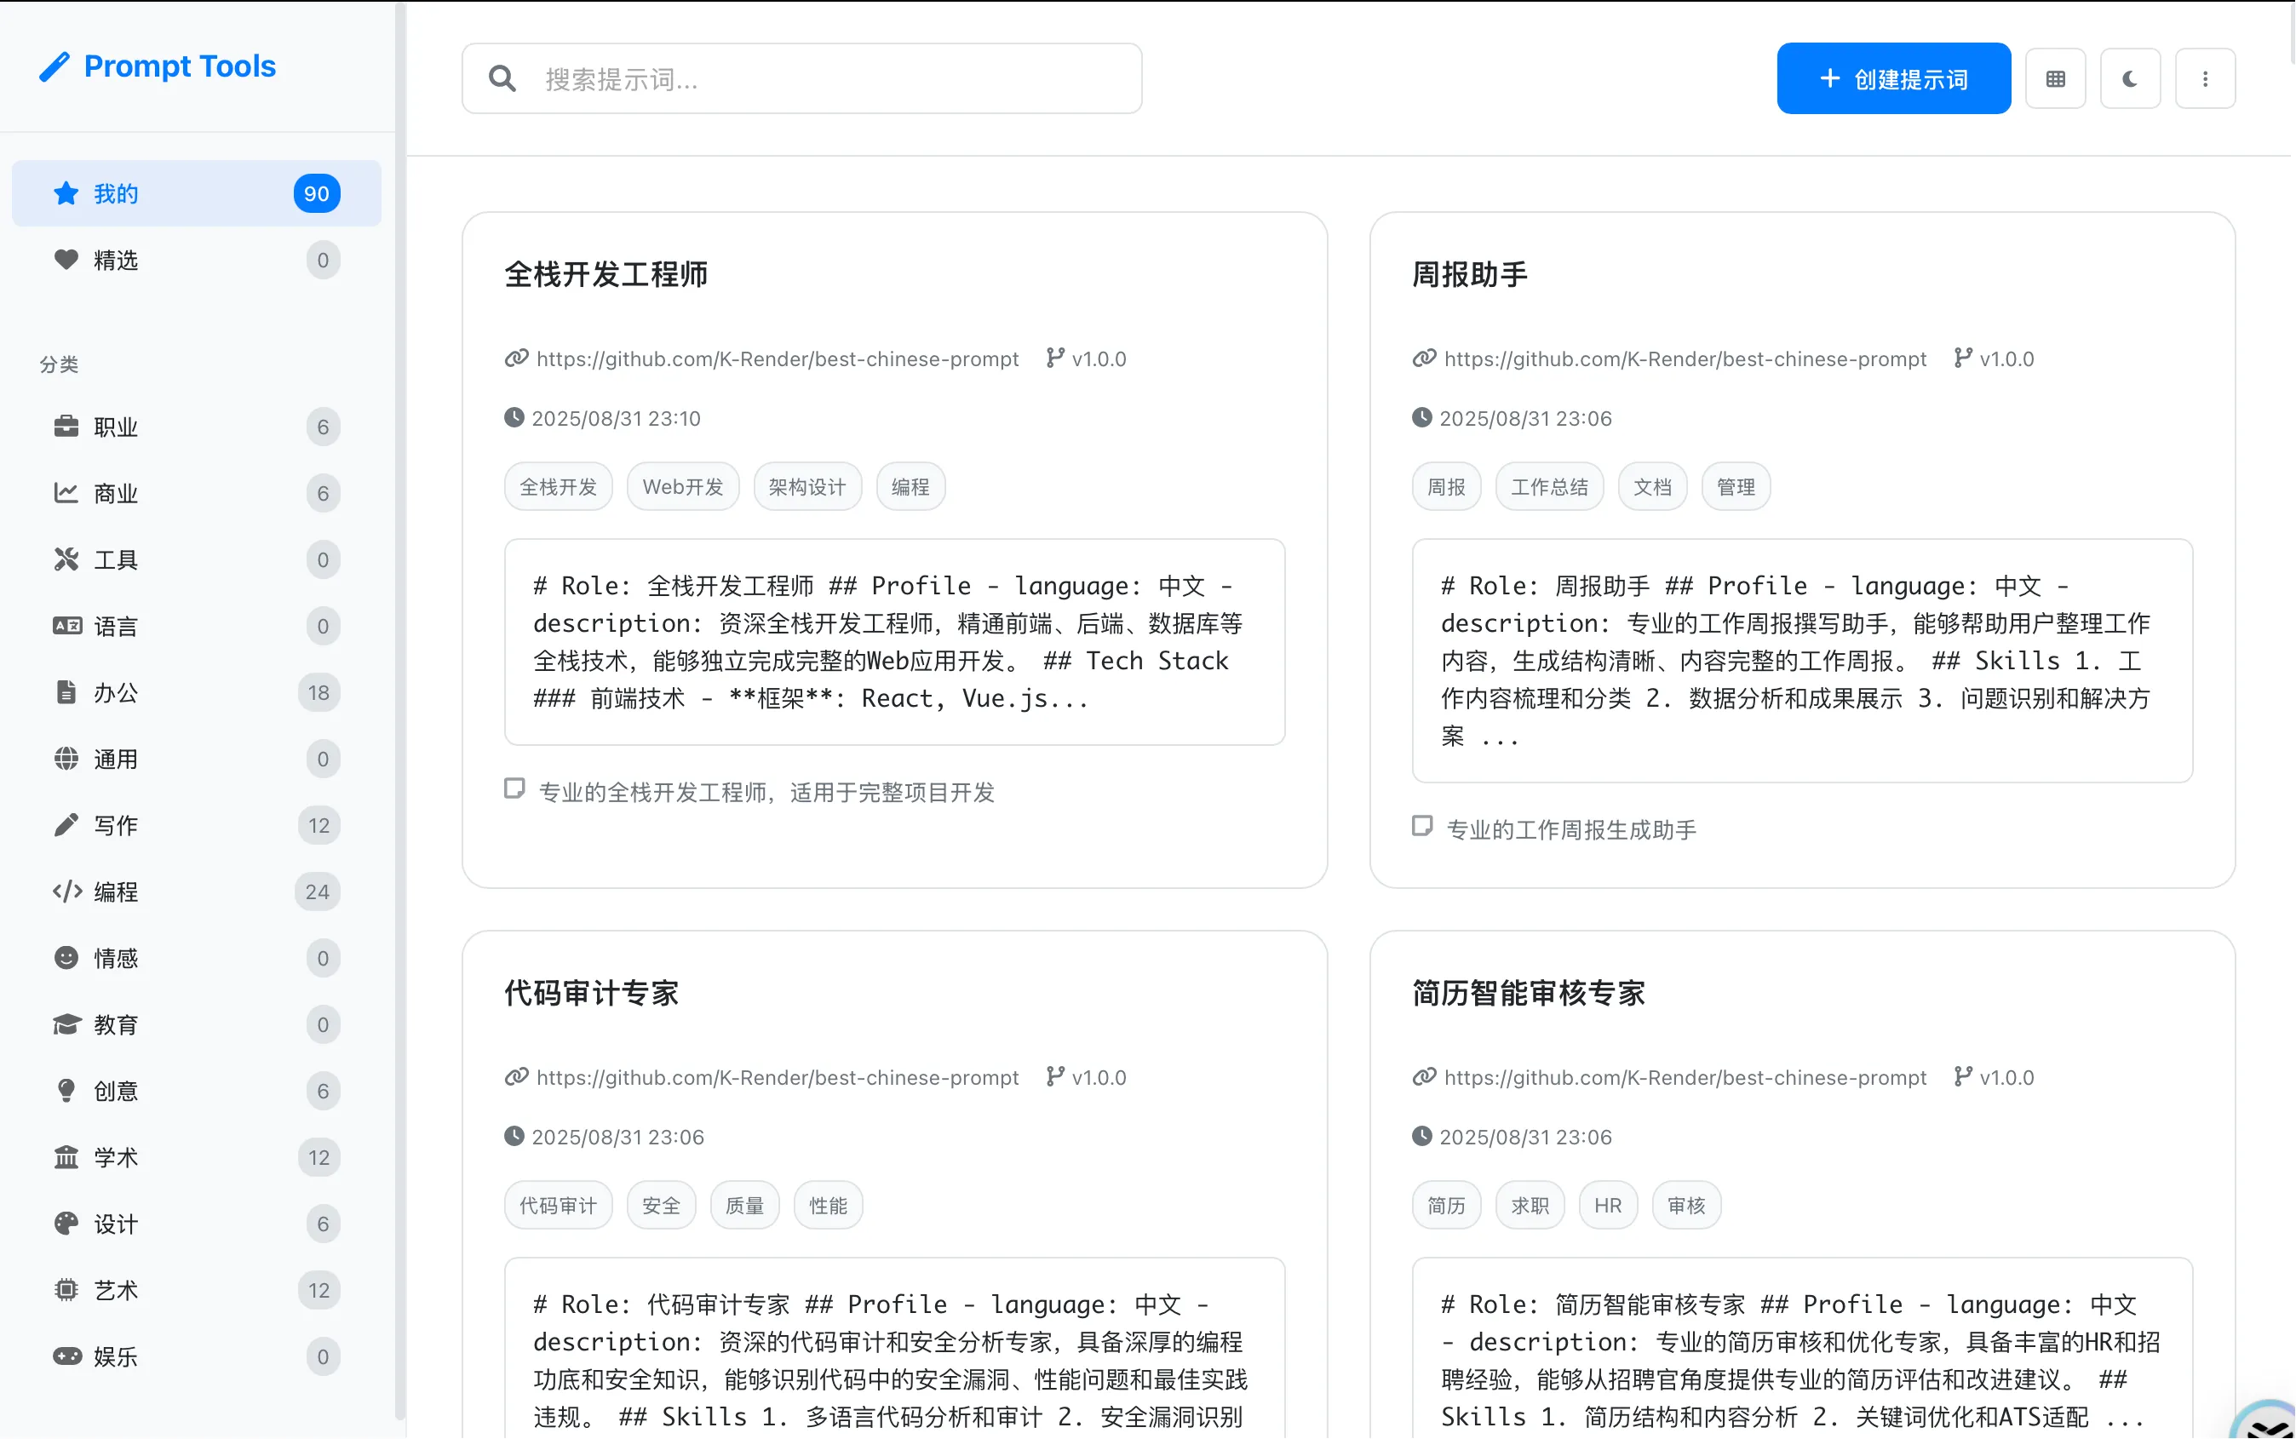Click the 学术 institution building icon

tap(66, 1157)
